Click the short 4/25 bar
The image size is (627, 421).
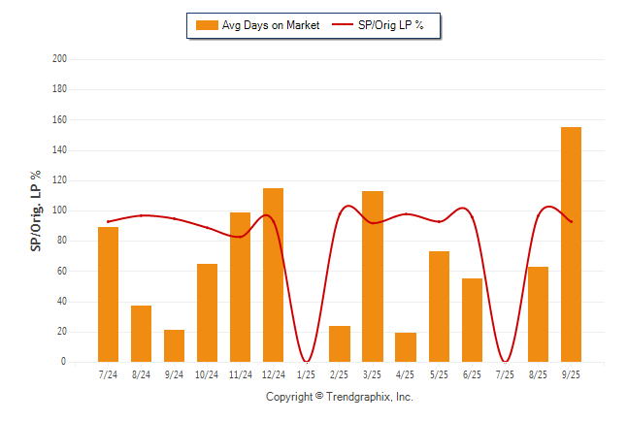[406, 346]
